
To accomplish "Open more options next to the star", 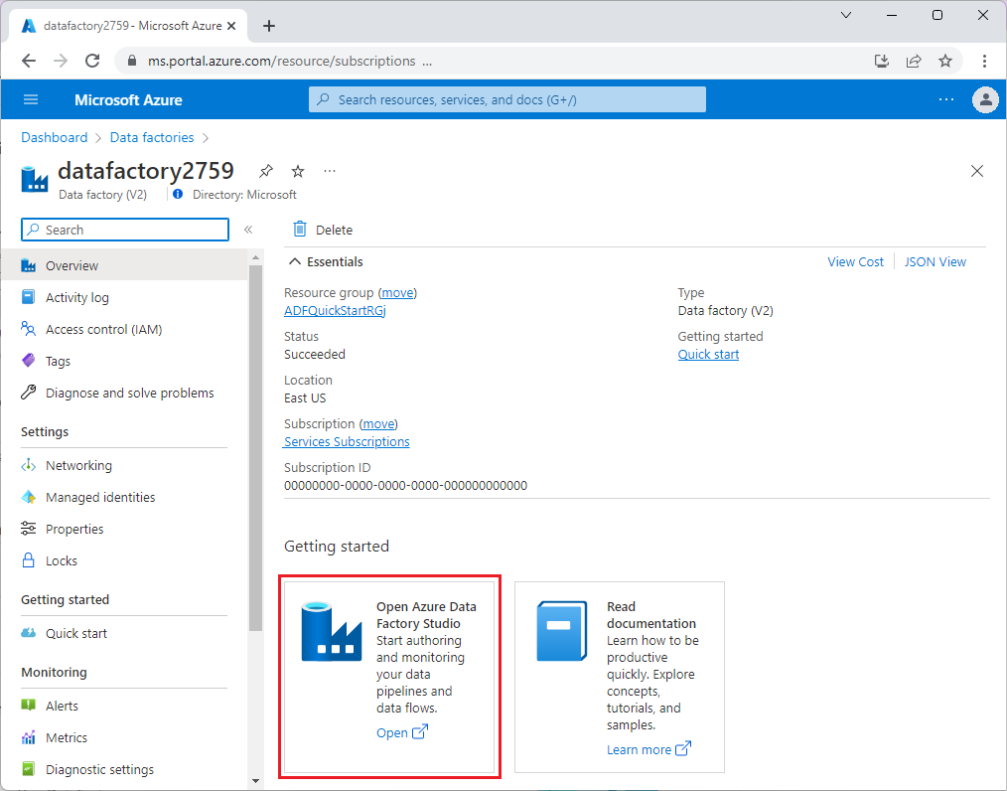I will (329, 171).
